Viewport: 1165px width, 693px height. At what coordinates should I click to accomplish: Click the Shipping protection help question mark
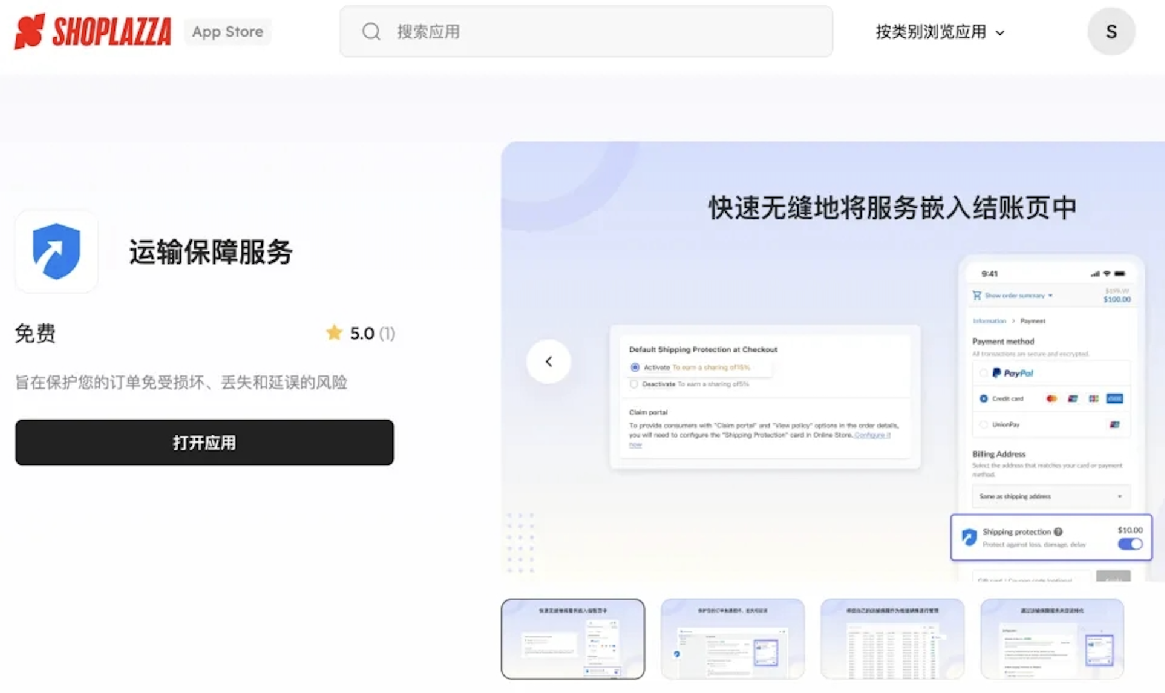[x=1058, y=532]
